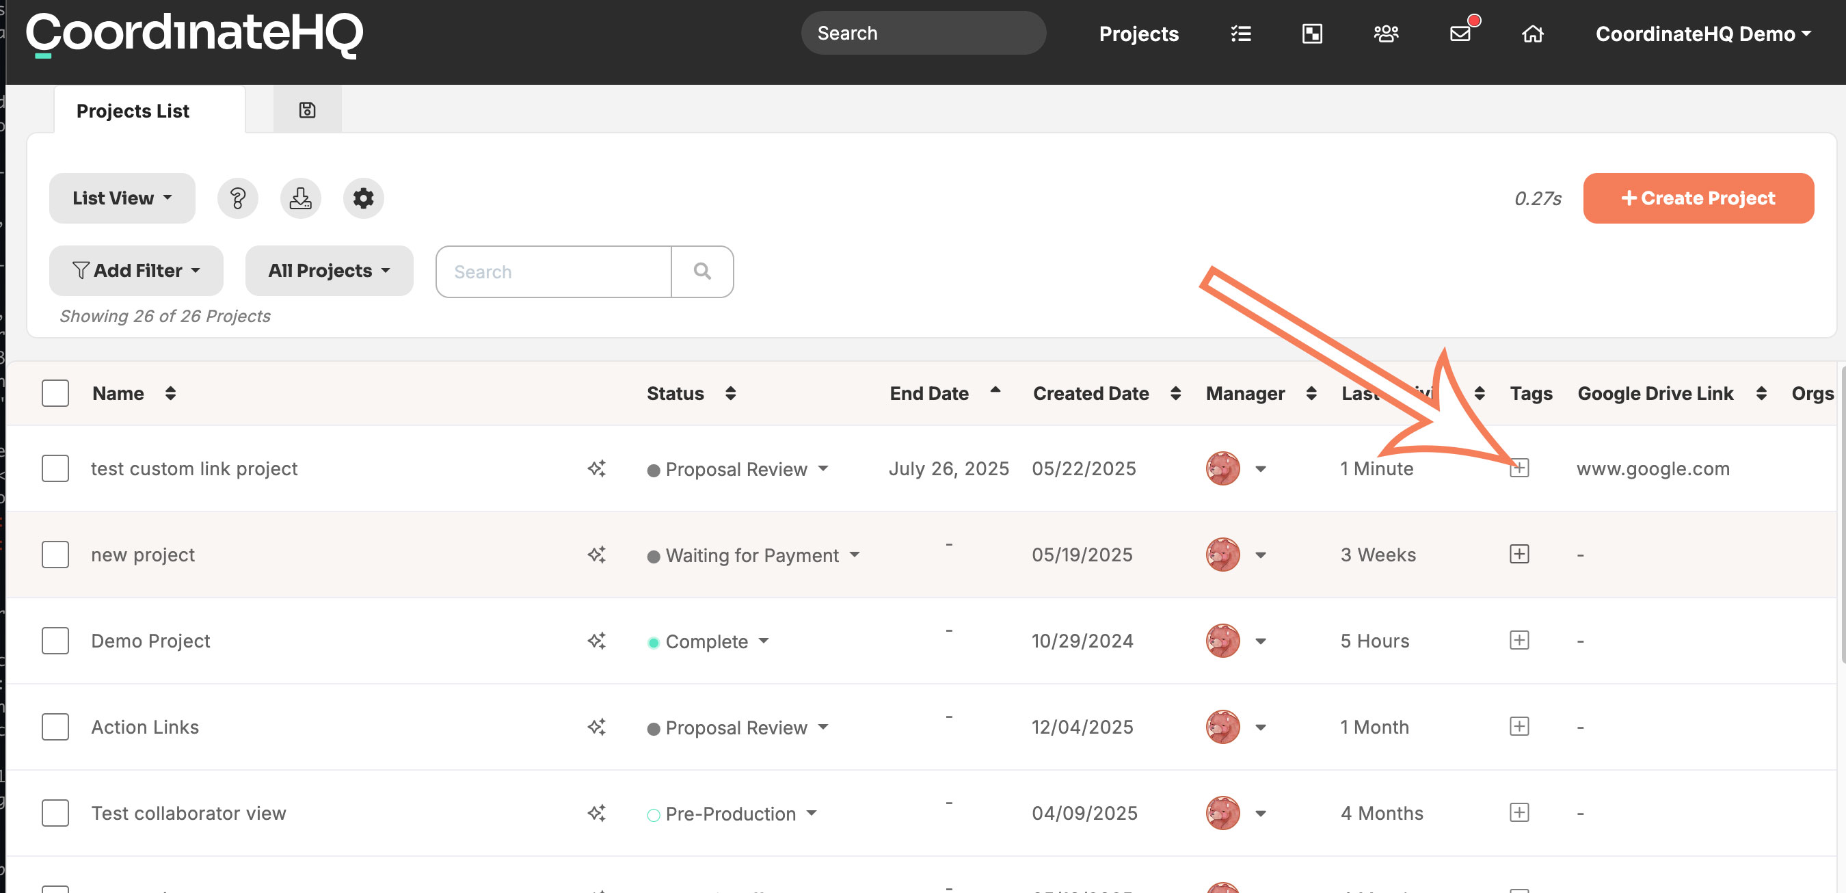Viewport: 1846px width, 893px height.
Task: Sort by Google Drive Link arrows
Action: click(1761, 393)
